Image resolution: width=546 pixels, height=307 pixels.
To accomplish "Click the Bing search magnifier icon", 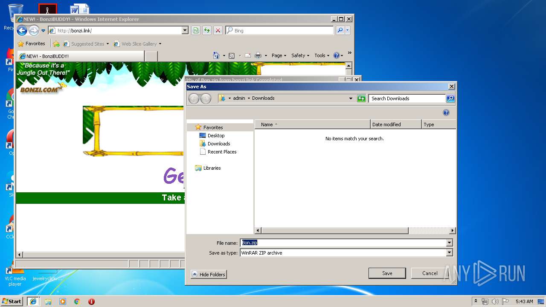I will [340, 30].
